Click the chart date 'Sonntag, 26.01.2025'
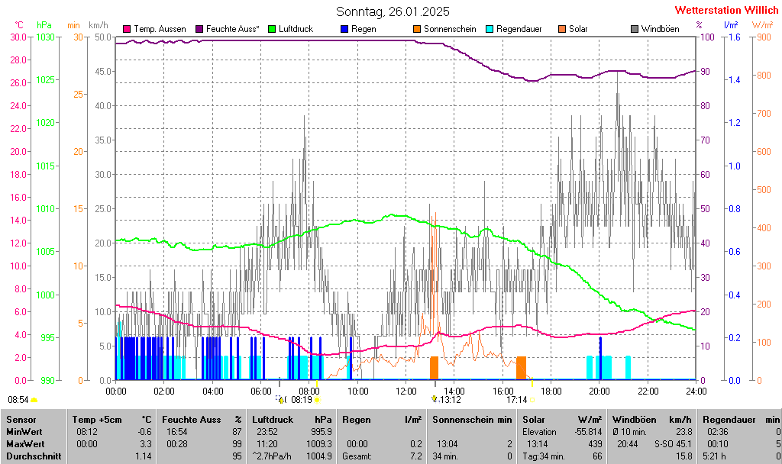The height and width of the screenshot is (464, 782). tap(393, 11)
